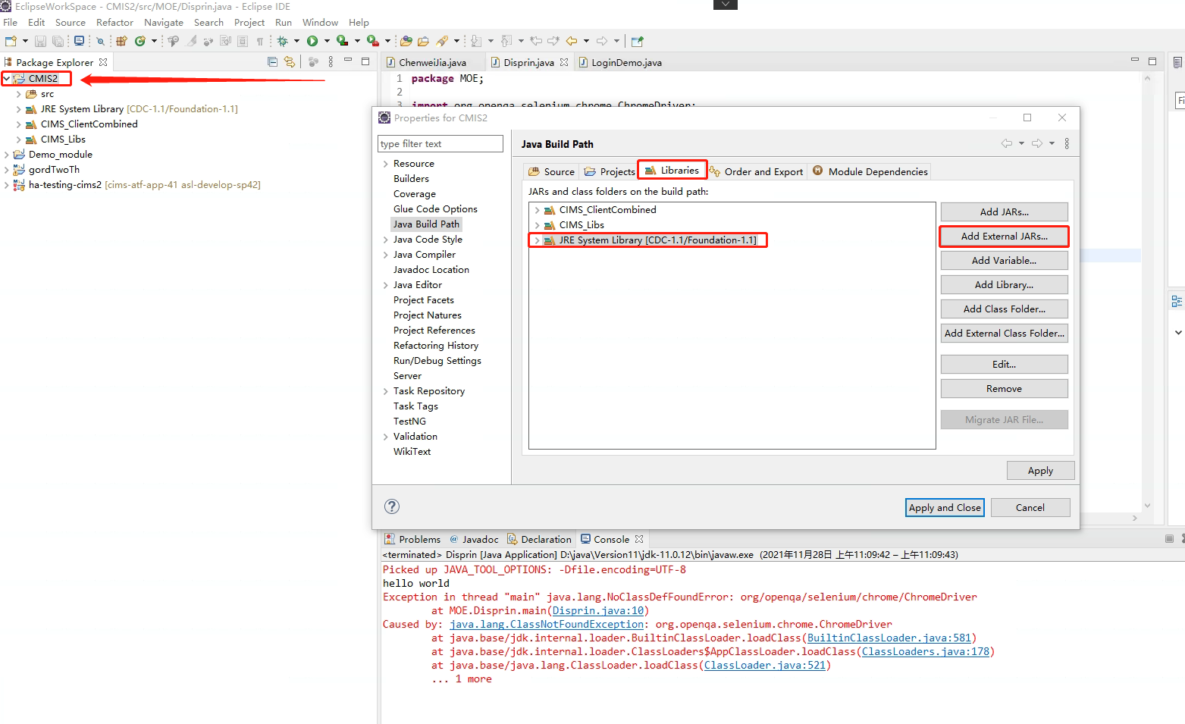Open the Navigate menu
The height and width of the screenshot is (724, 1185).
point(164,22)
